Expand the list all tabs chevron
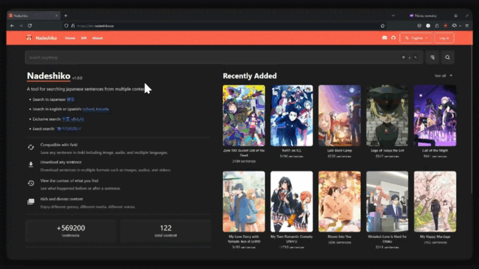The image size is (479, 269). 393,15
